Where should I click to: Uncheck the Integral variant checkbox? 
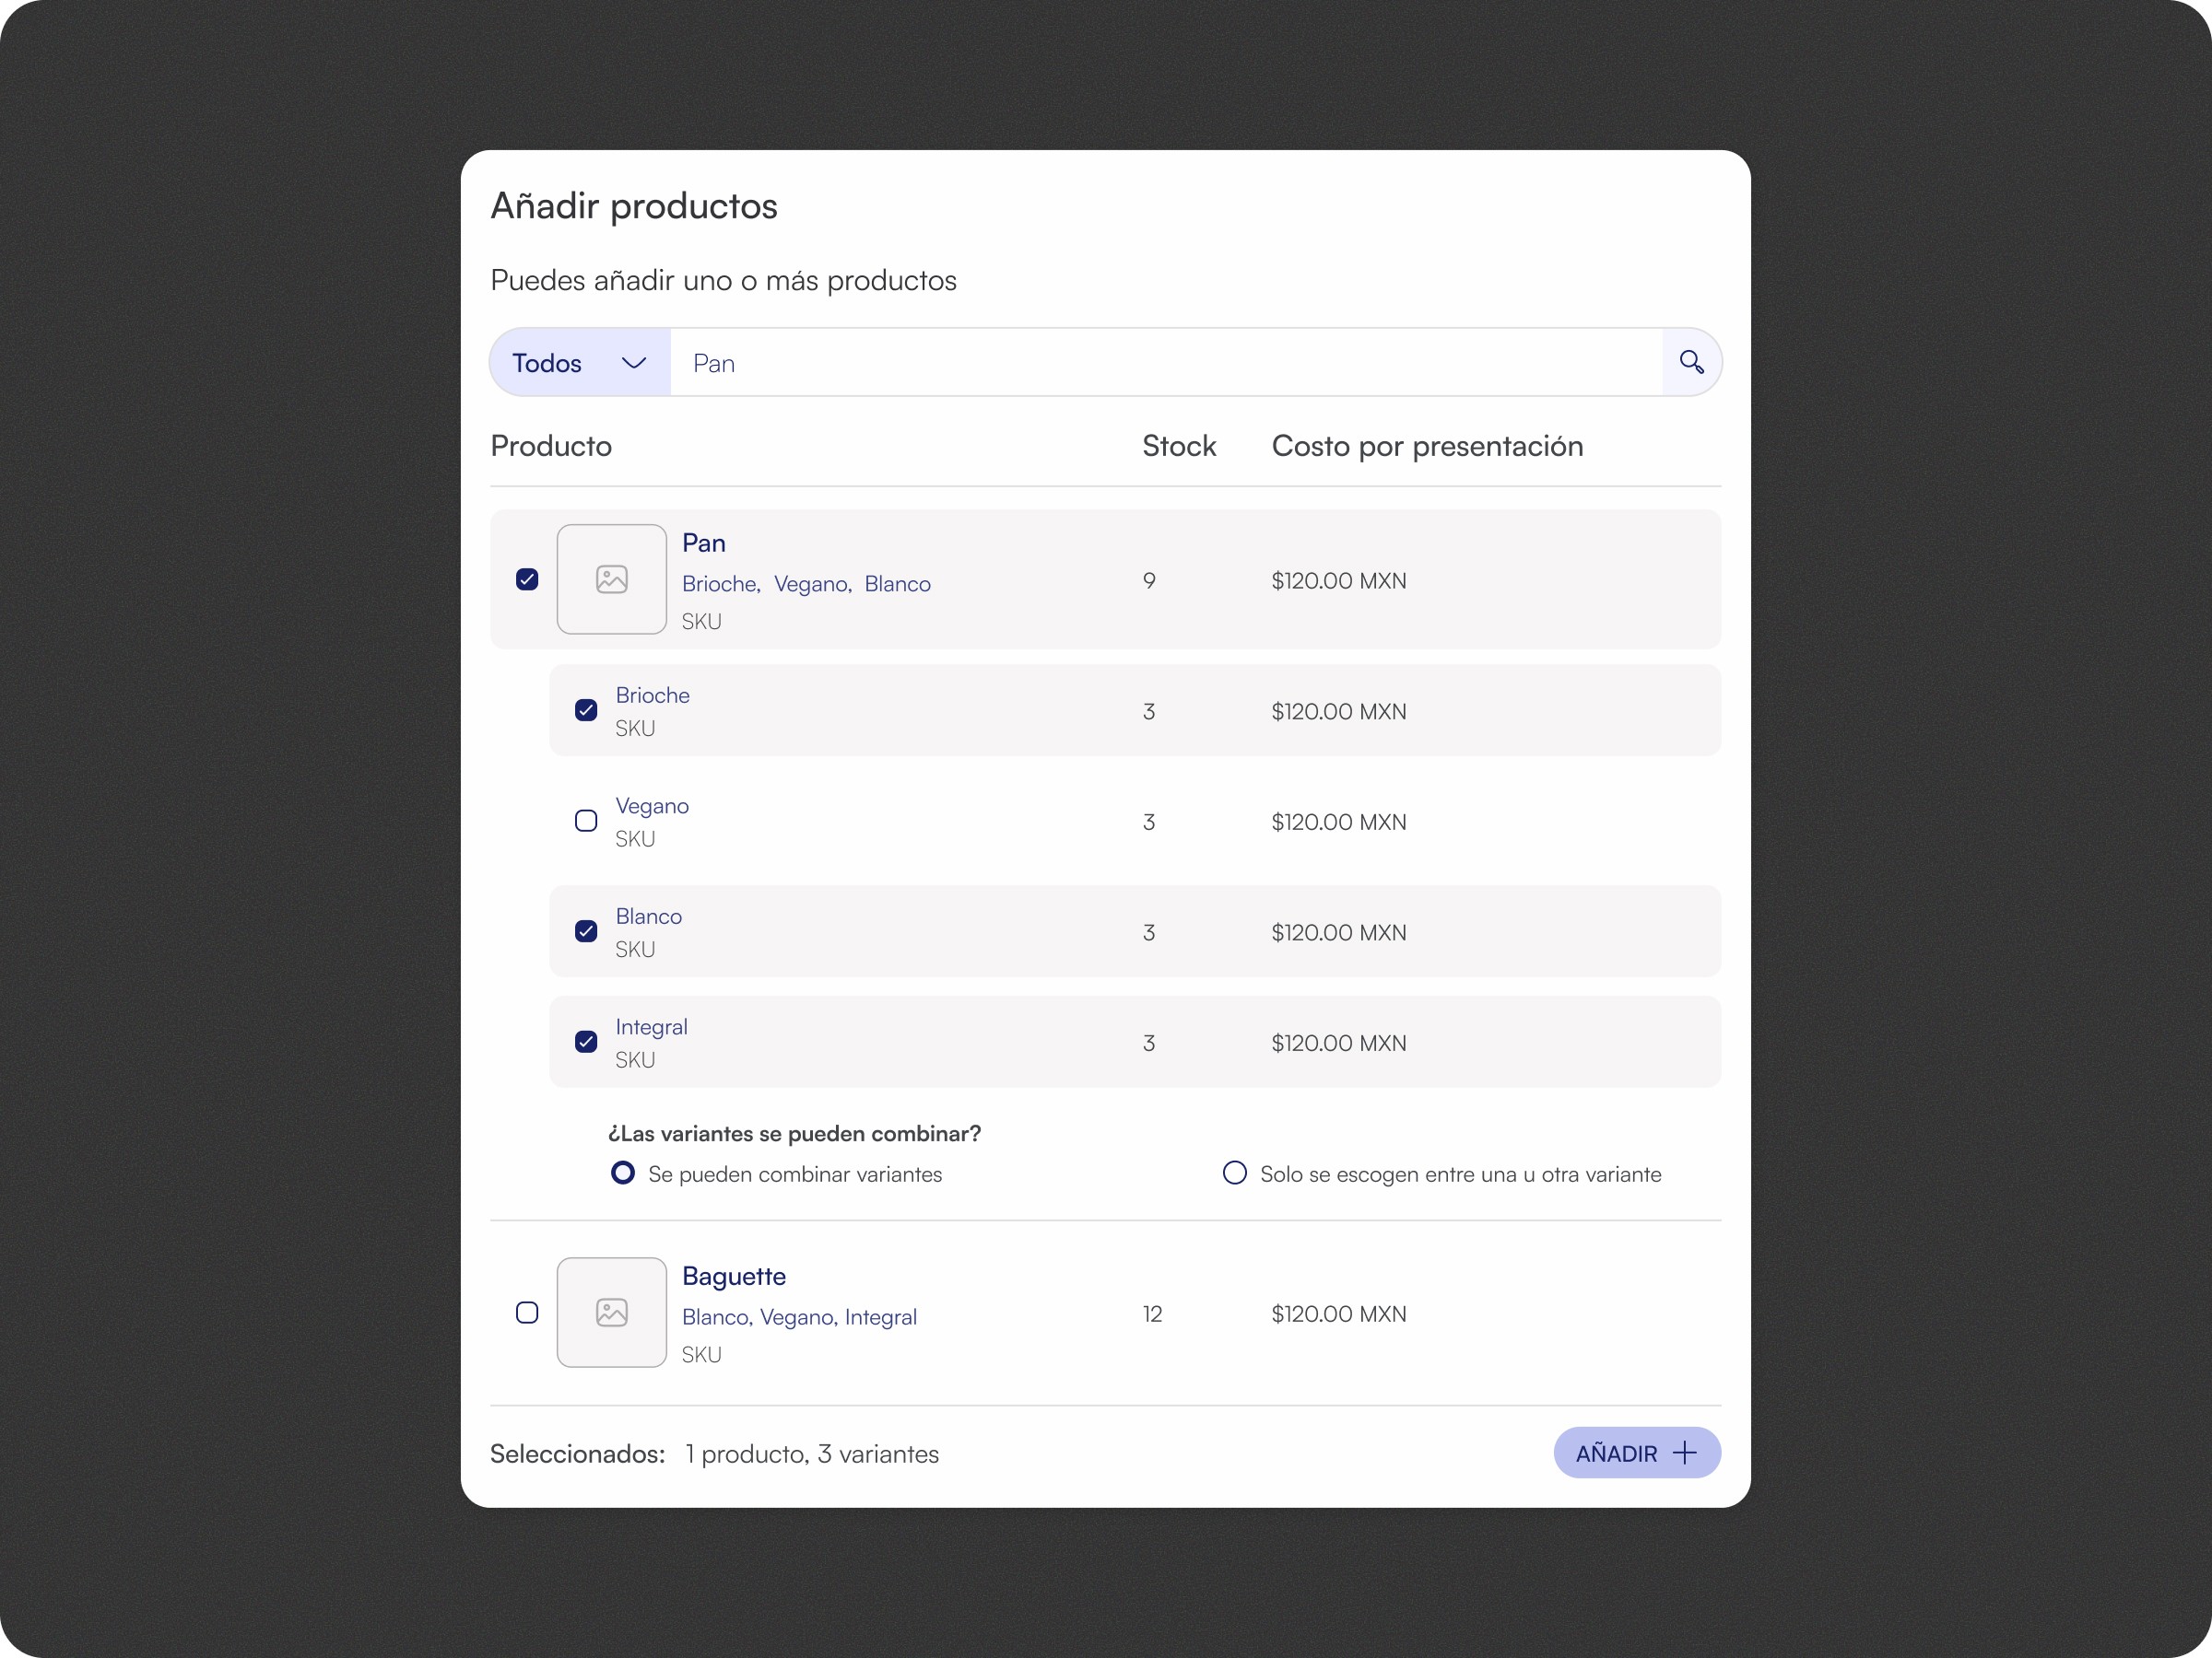click(x=586, y=1043)
